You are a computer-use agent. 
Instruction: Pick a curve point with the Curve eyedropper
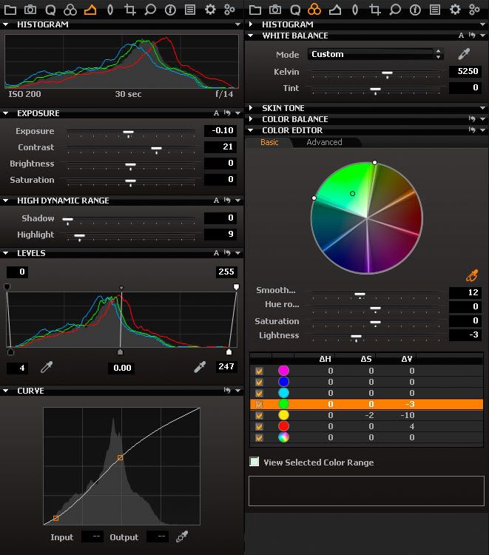tap(182, 536)
